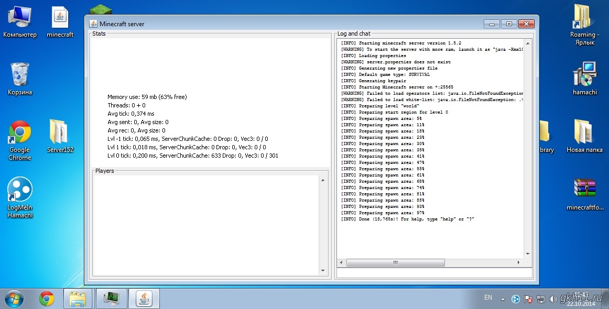The width and height of the screenshot is (609, 309).
Task: Show hidden system tray icons
Action: click(503, 299)
